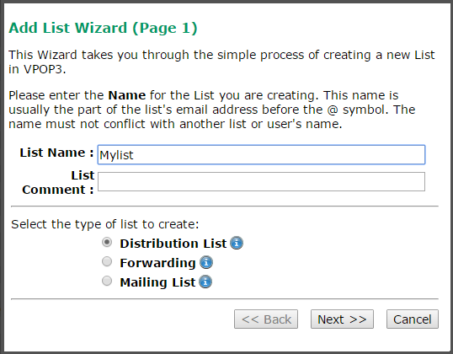
Task: Pick the Mailing List radio button
Action: (107, 281)
